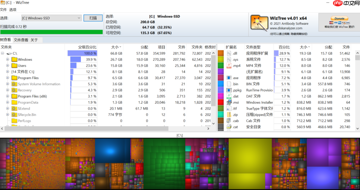Image resolution: width=360 pixels, height=190 pixels.
Task: Click the bright blue treemap block
Action: (x=113, y=151)
